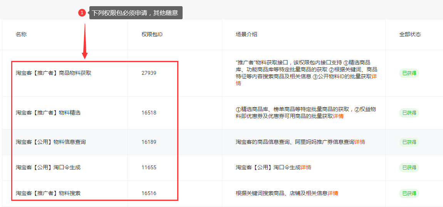Click 已获得 status for 物料精选 row
Image resolution: width=443 pixels, height=207 pixels.
(409, 113)
